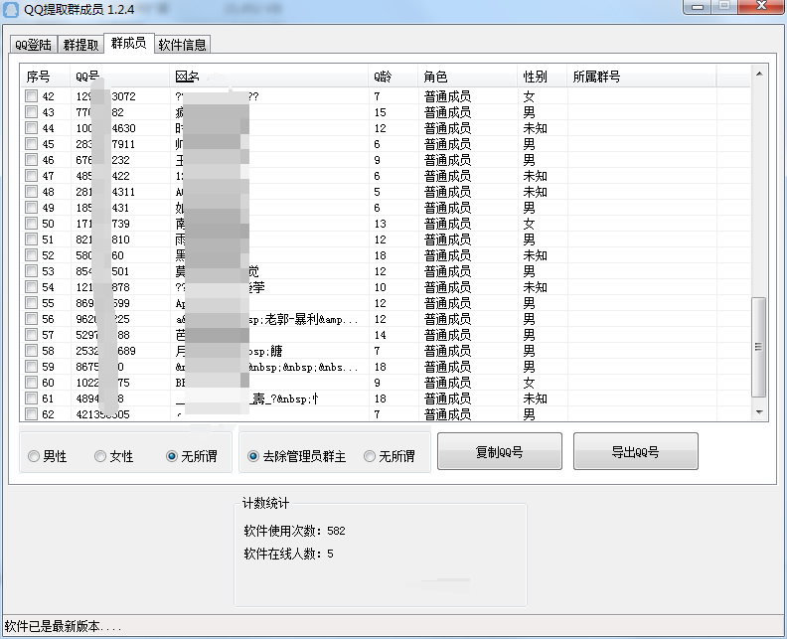Image resolution: width=787 pixels, height=639 pixels.
Task: Sort by the 性别 column header
Action: [543, 77]
